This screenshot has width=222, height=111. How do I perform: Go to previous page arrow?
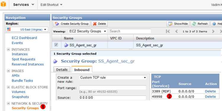tap(176, 31)
